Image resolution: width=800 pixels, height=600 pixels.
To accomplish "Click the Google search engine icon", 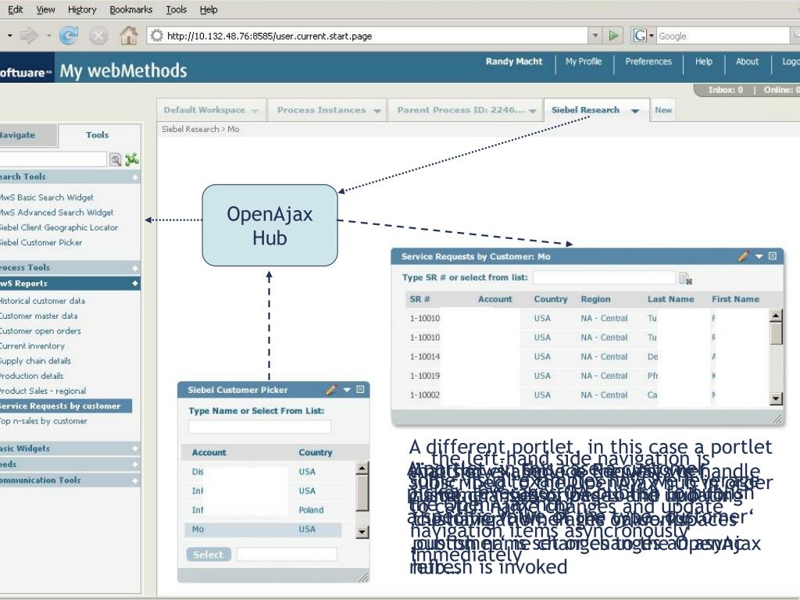I will click(640, 36).
